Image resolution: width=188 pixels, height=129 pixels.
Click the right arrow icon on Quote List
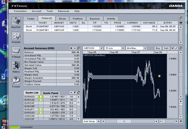pos(71,93)
